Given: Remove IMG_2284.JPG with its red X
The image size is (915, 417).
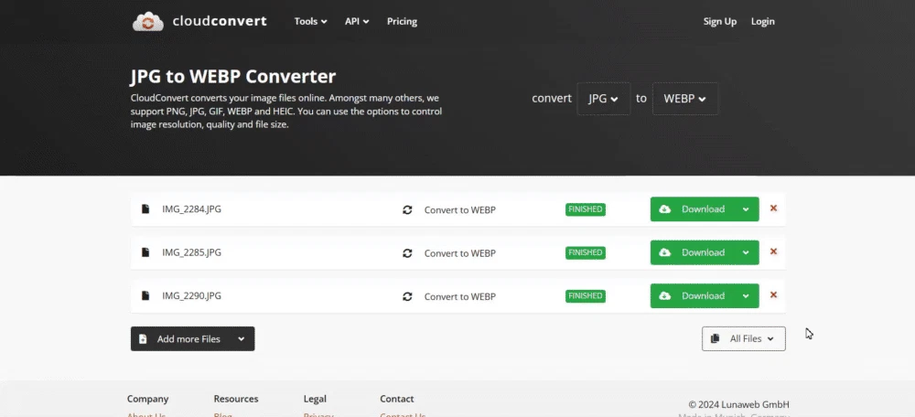Looking at the screenshot, I should pyautogui.click(x=773, y=208).
